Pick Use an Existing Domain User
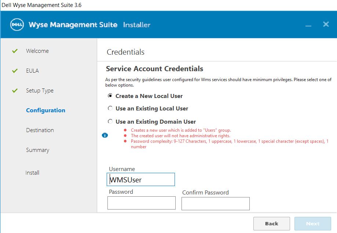 point(110,121)
